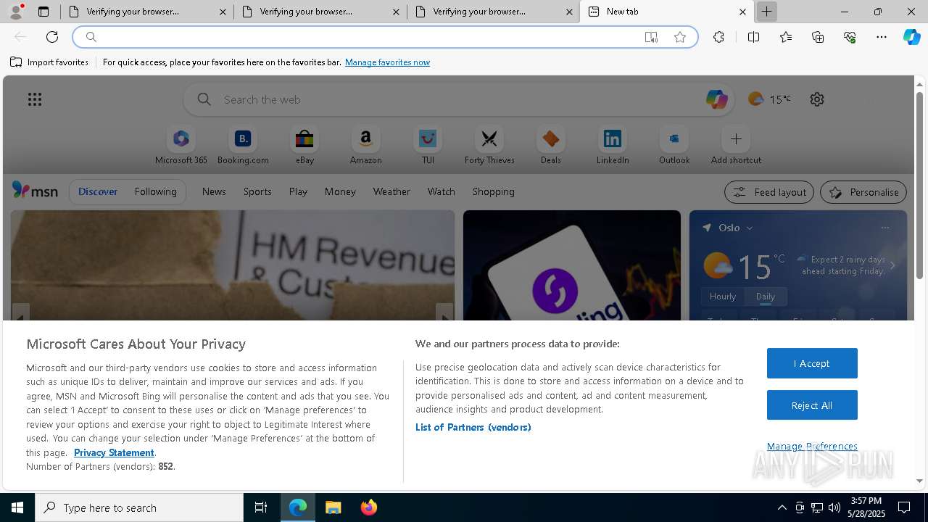Open a new browser tab

pyautogui.click(x=766, y=12)
